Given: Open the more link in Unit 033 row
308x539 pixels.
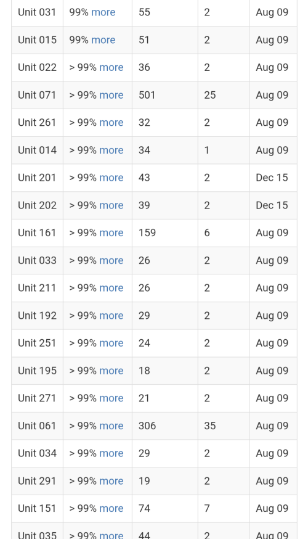Looking at the screenshot, I should [111, 260].
